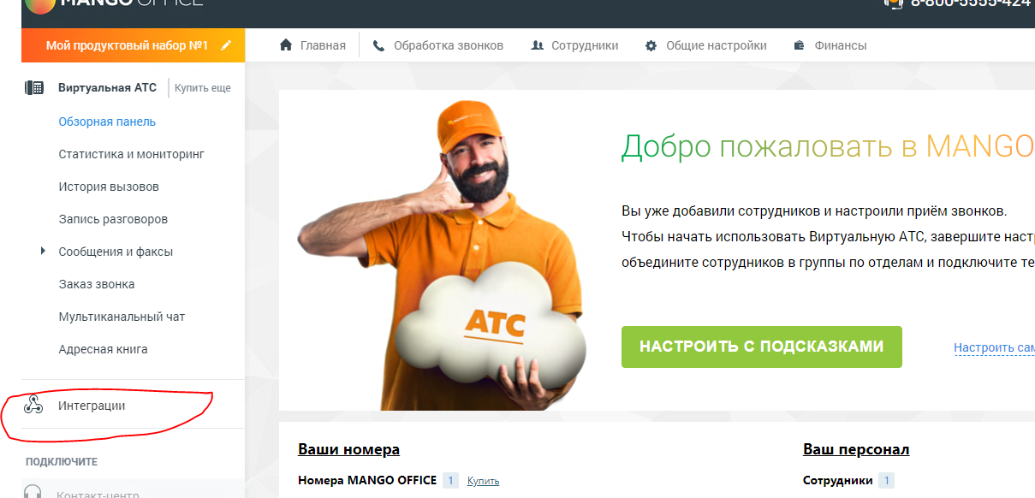Click the gear icon for Общие настройки
Image resolution: width=1035 pixels, height=498 pixels.
point(651,45)
